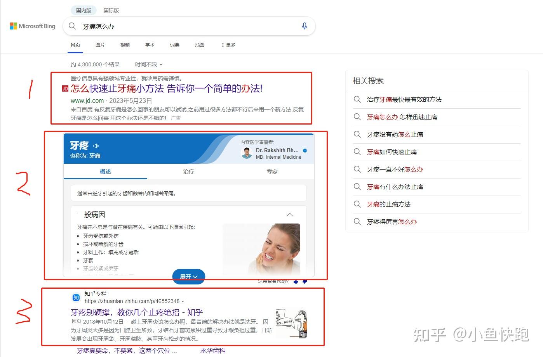The height and width of the screenshot is (357, 543).
Task: Switch to the 专家 tab in health card
Action: tap(272, 172)
